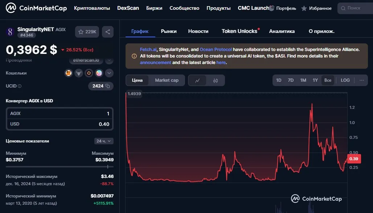The image size is (373, 213).
Task: Open CMC Launch menu item
Action: coord(253,8)
